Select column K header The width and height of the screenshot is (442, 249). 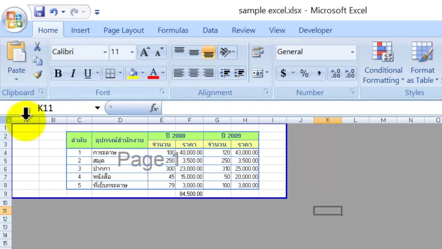pyautogui.click(x=328, y=120)
